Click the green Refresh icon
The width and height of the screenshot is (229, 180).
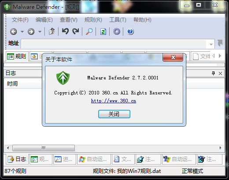point(103,31)
